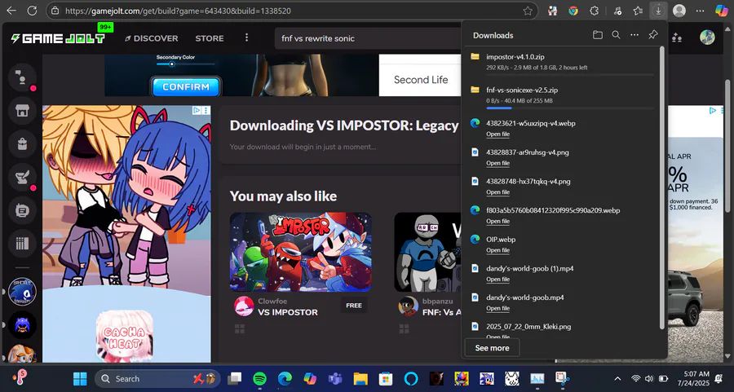Open file 43828748-hx37tqkq-v4.png
Screen dimensions: 734x392
click(497, 192)
